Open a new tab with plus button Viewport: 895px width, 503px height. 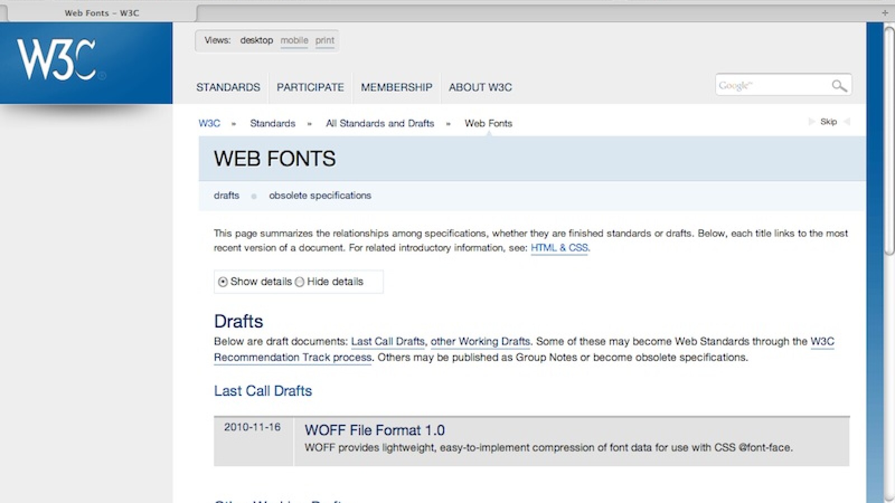coord(884,12)
